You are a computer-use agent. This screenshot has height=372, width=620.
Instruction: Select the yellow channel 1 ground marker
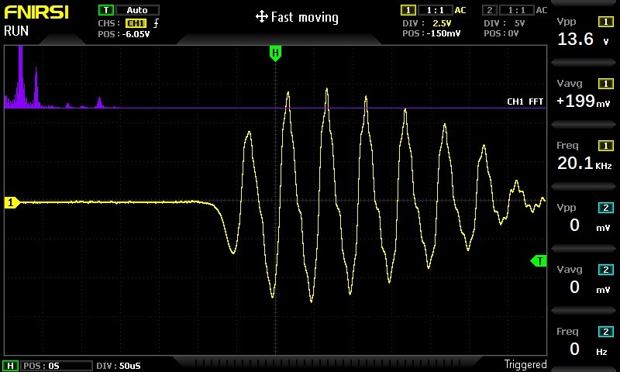(12, 202)
